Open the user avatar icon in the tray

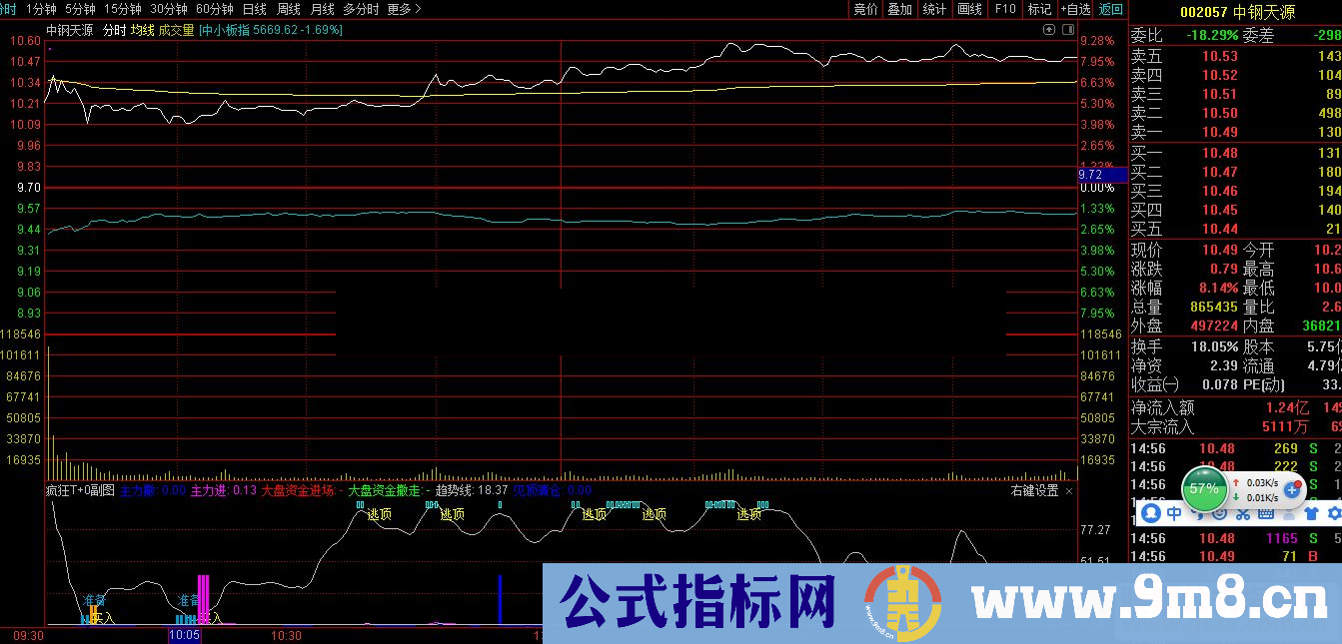point(1151,513)
